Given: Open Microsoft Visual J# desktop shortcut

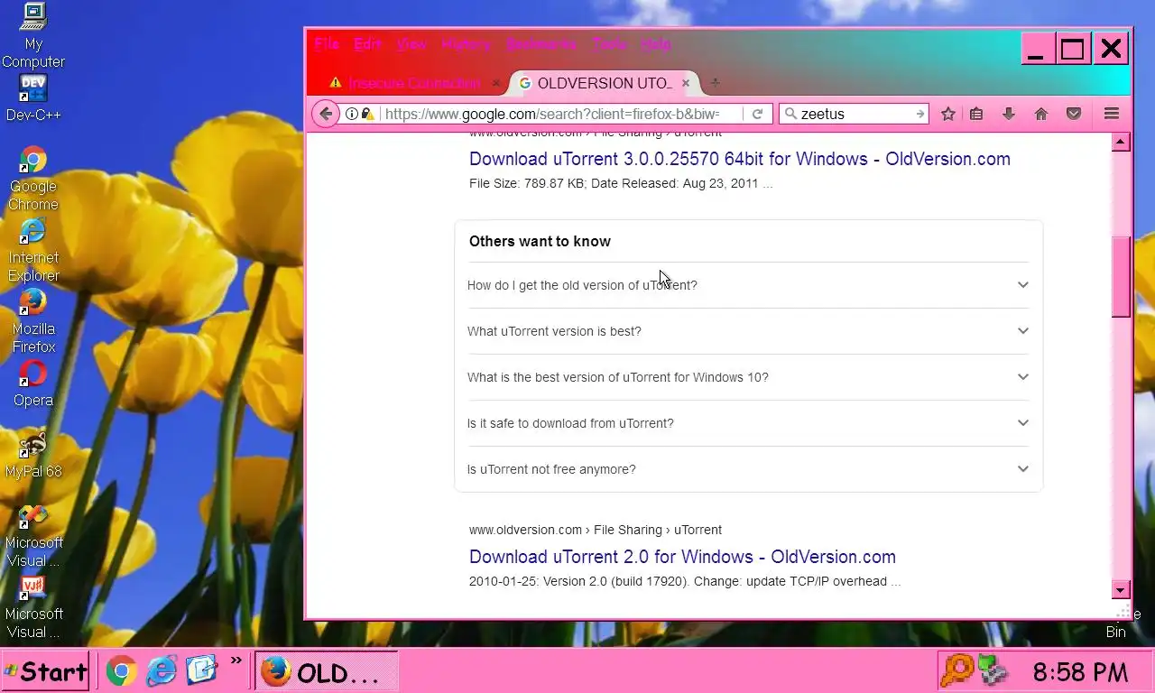Looking at the screenshot, I should pyautogui.click(x=33, y=606).
